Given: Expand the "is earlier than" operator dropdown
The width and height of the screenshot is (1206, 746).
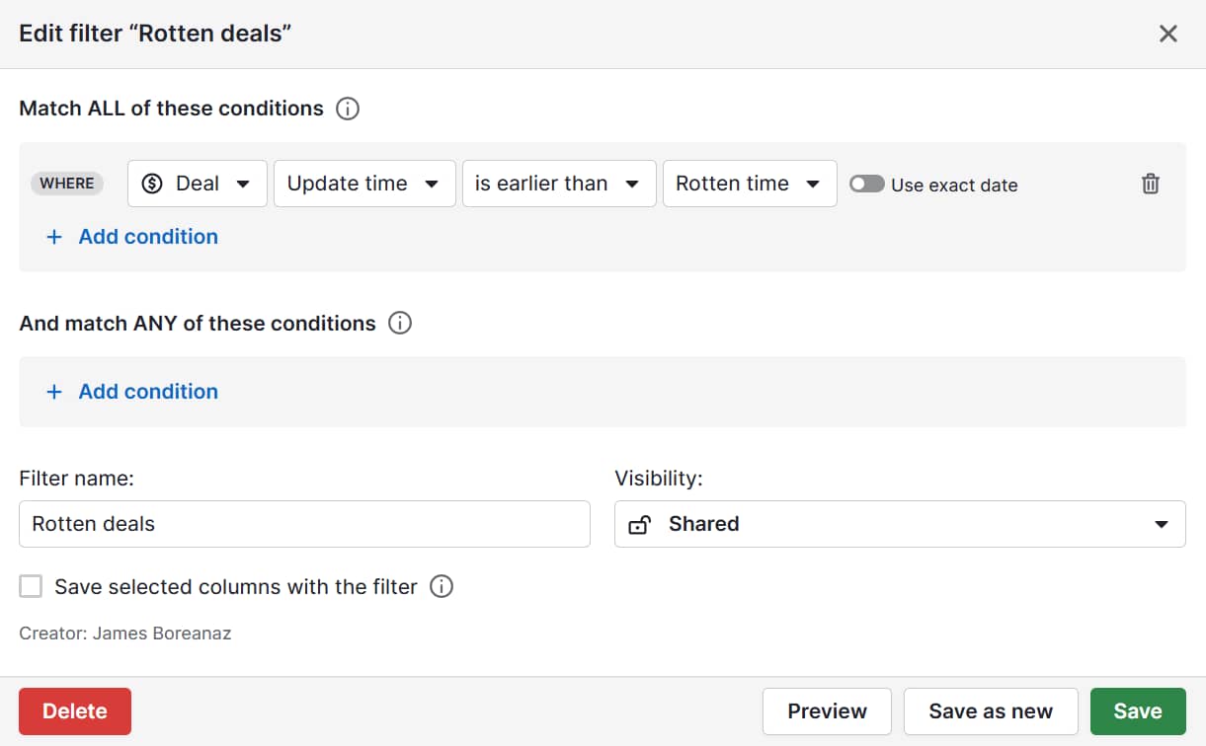Looking at the screenshot, I should (x=559, y=184).
